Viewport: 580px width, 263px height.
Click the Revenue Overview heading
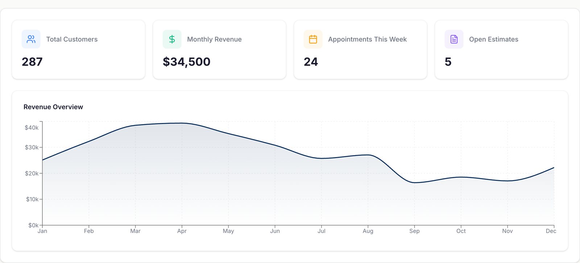[x=53, y=107]
